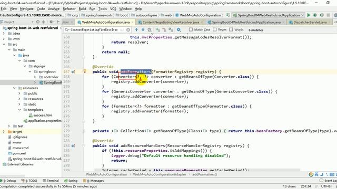Click WebMvcAutoConfigurationAdapter in bottom breadcrumb

(160, 174)
